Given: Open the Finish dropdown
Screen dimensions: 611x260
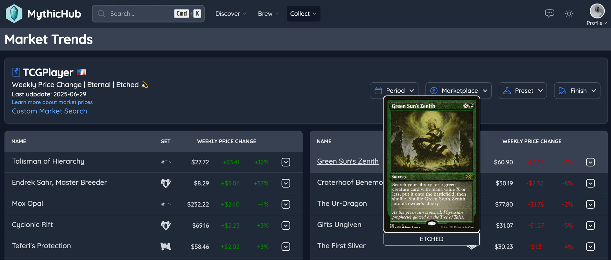Looking at the screenshot, I should pyautogui.click(x=577, y=91).
